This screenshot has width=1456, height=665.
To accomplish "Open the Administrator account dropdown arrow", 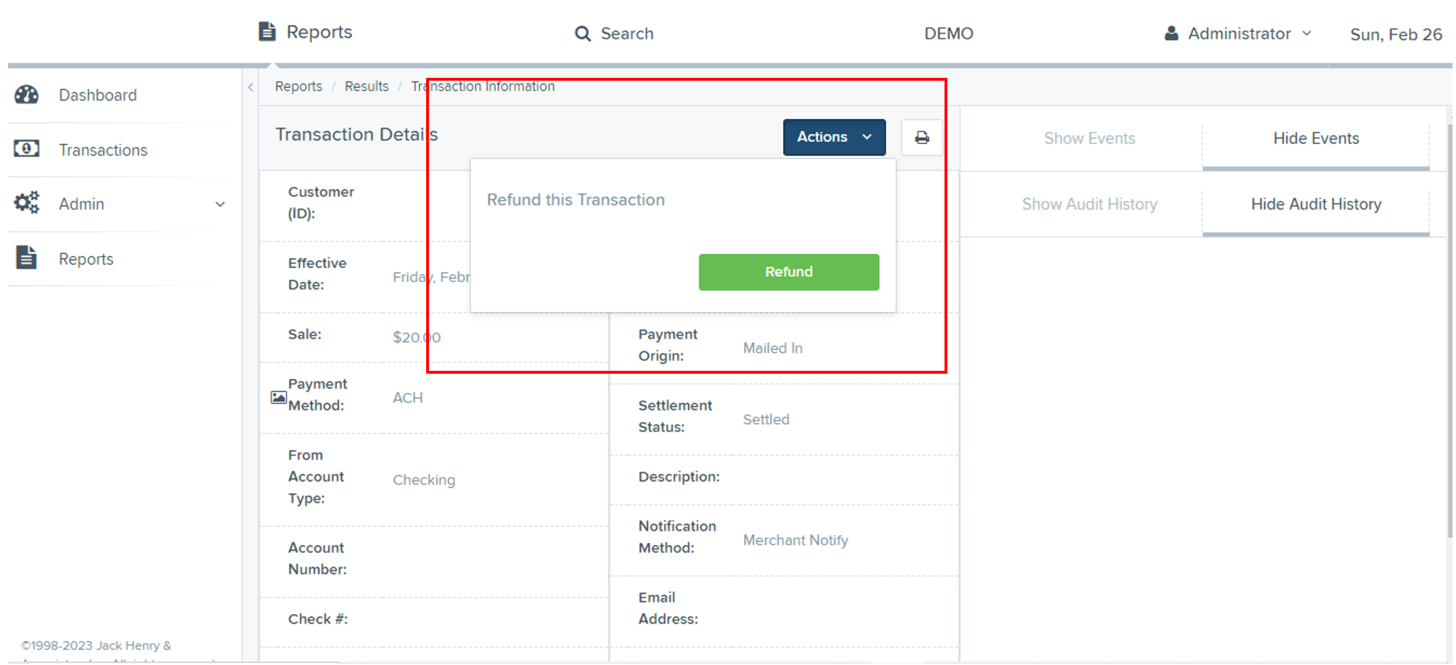I will tap(1307, 33).
